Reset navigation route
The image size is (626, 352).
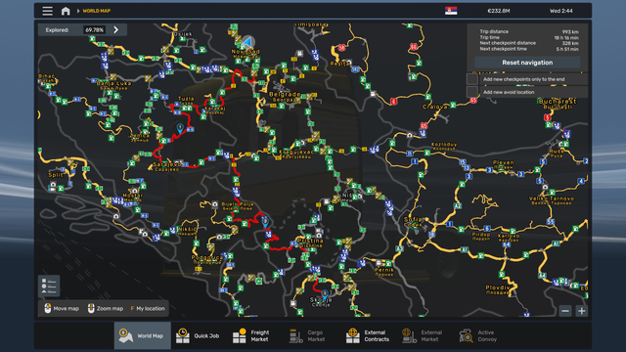[x=527, y=63]
